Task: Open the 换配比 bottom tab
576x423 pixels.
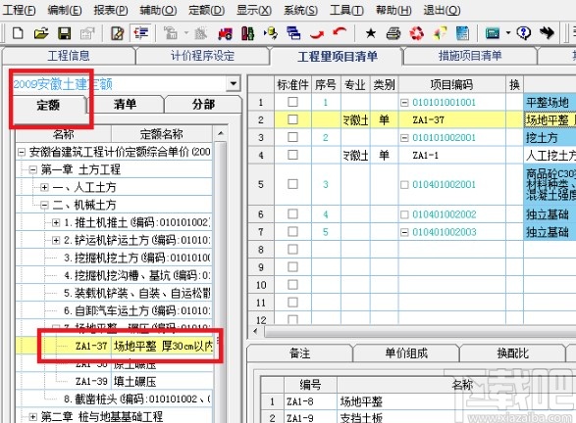Action: [x=512, y=352]
